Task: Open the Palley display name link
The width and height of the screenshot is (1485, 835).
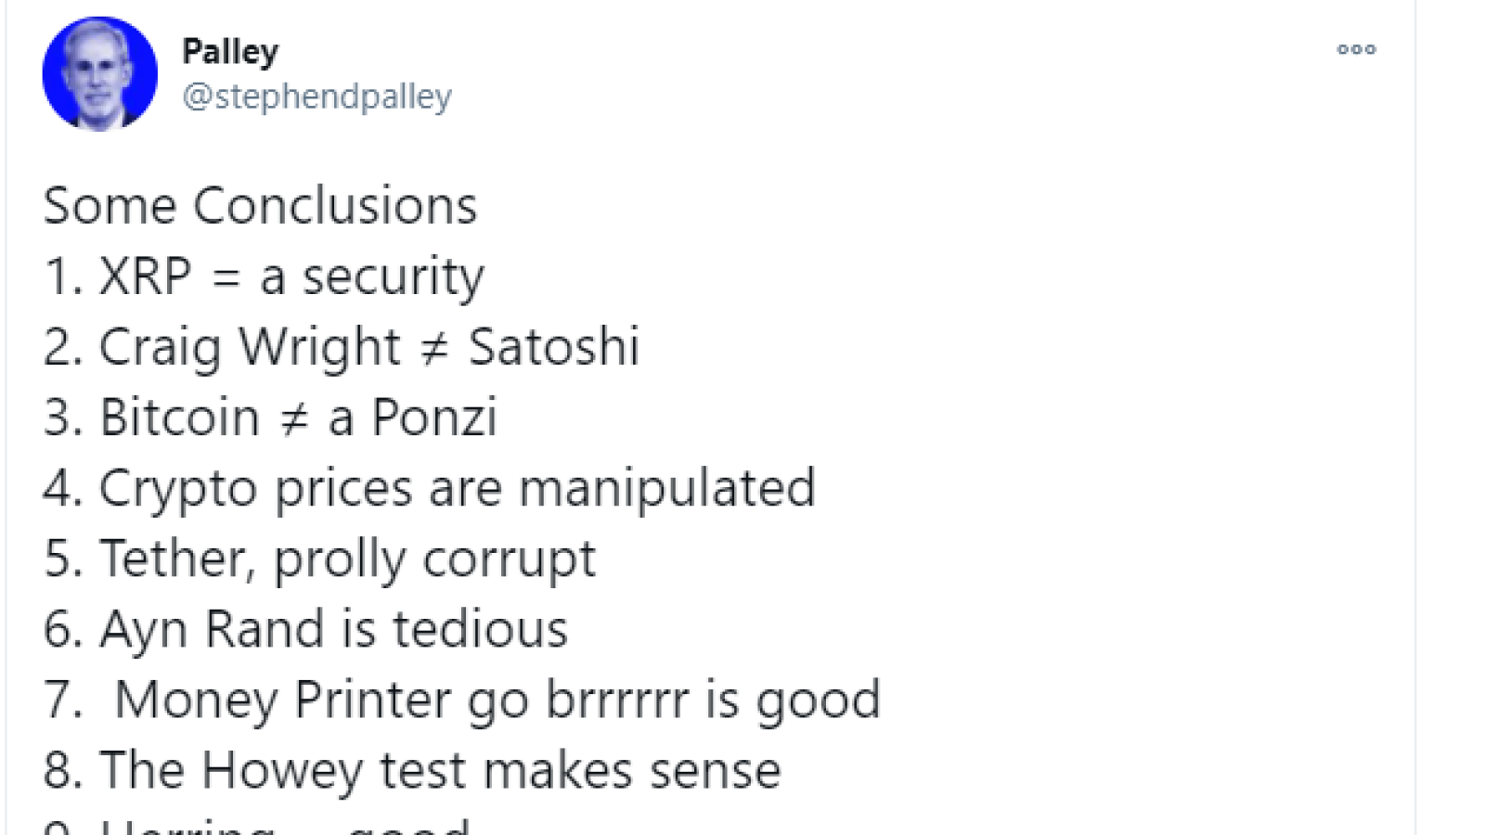Action: pyautogui.click(x=230, y=52)
